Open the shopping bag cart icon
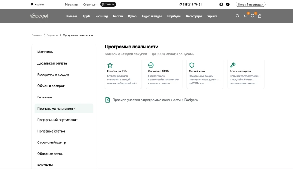The height and width of the screenshot is (169, 293). (260, 16)
